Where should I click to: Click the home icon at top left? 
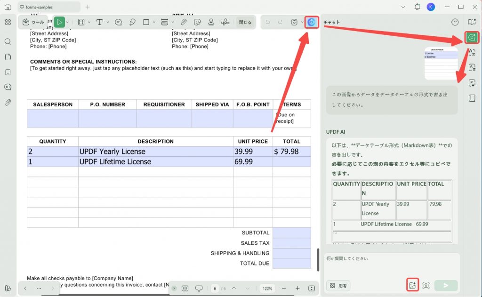pos(8,7)
